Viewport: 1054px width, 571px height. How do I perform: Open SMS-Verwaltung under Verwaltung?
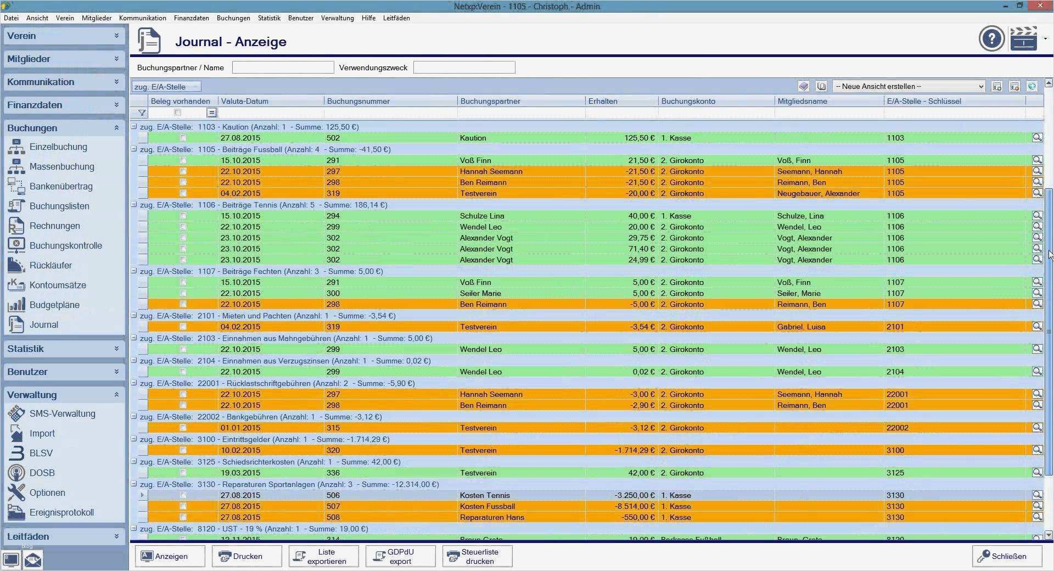[62, 414]
